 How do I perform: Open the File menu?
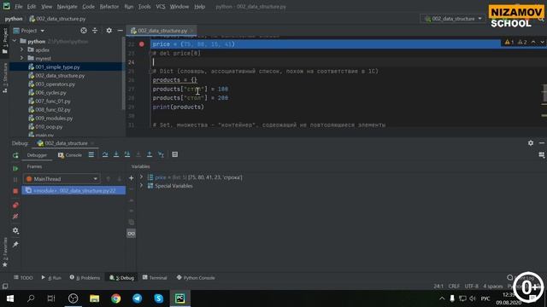tap(19, 7)
